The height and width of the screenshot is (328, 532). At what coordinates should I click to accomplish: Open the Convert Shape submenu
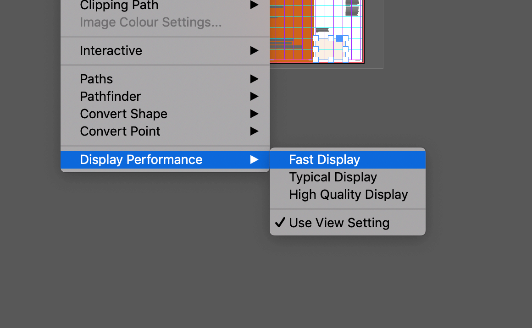point(123,114)
